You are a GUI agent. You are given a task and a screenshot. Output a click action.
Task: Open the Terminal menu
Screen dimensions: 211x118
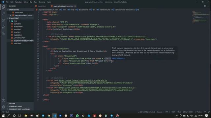pyautogui.click(x=42, y=2)
